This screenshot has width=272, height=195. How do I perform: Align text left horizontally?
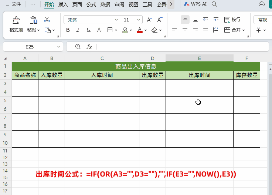[x=175, y=30]
